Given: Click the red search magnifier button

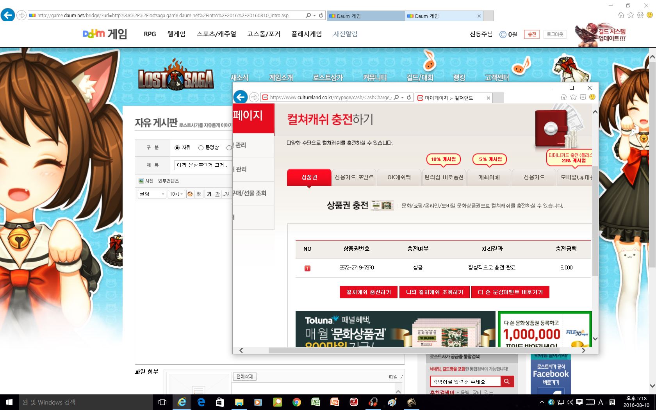Looking at the screenshot, I should (507, 381).
